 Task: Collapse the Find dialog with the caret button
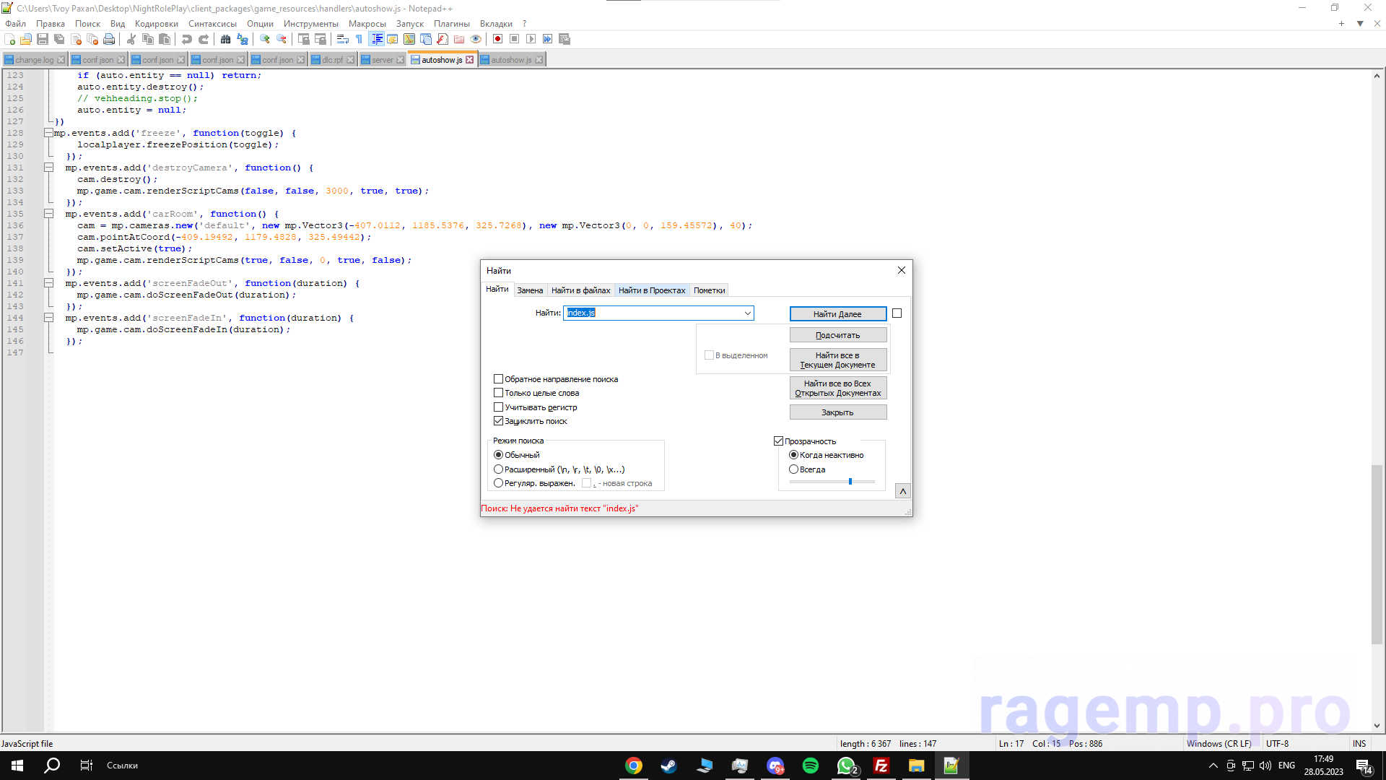pyautogui.click(x=902, y=491)
